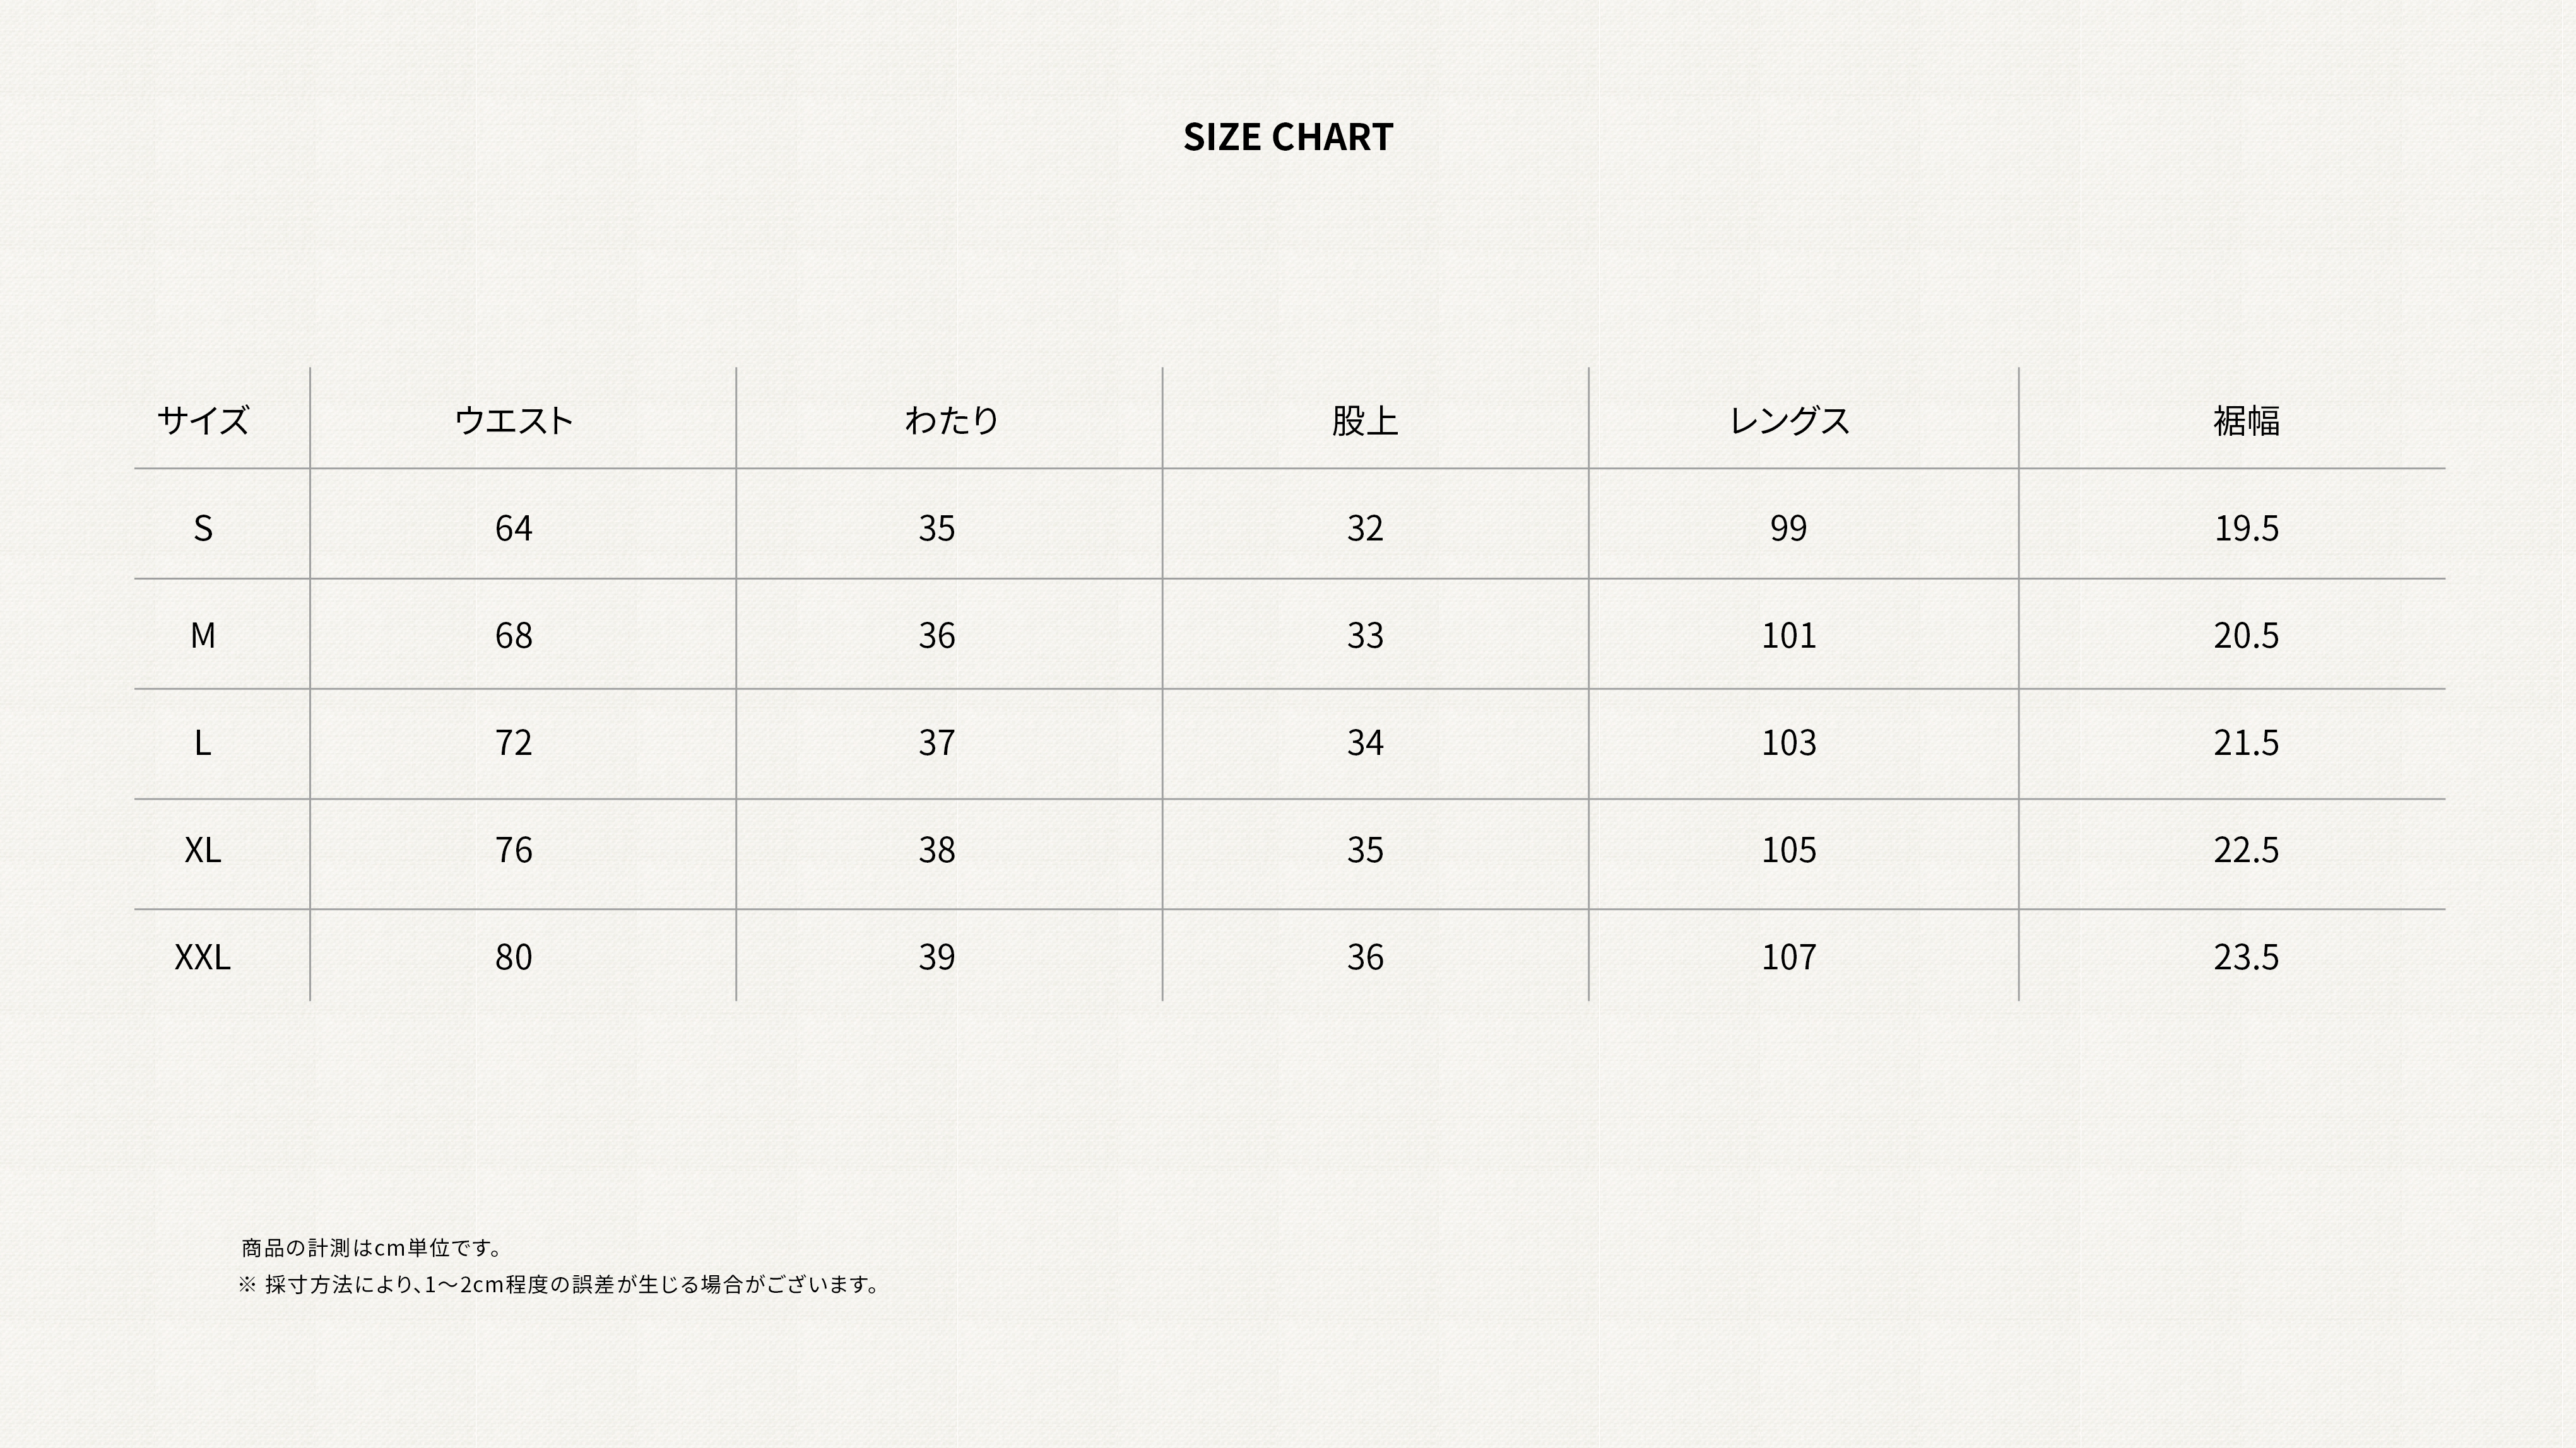Click waist value 64 for size S
This screenshot has width=2576, height=1448.
(x=513, y=528)
